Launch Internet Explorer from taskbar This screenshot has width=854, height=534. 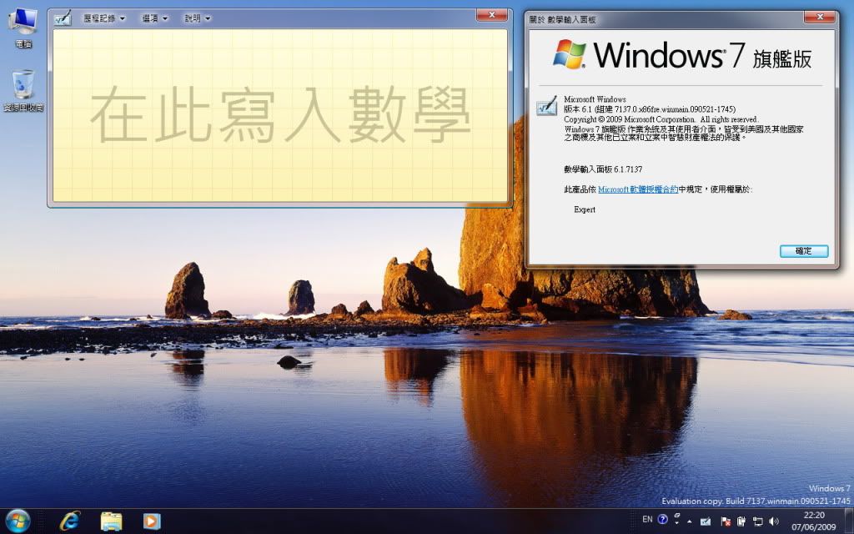point(70,521)
